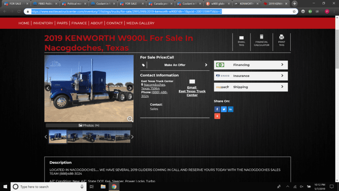This screenshot has height=191, width=339.
Task: Open the CONTACT menu item
Action: [114, 23]
